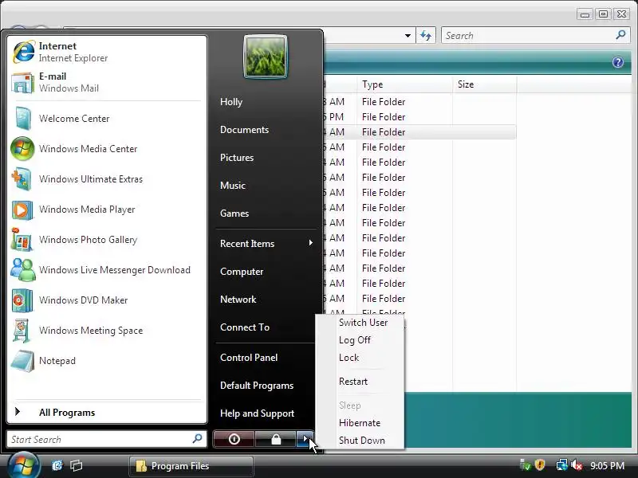638x478 pixels.
Task: Click the network tray icon
Action: click(561, 464)
